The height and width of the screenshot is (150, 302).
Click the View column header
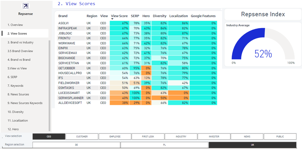click(x=104, y=16)
